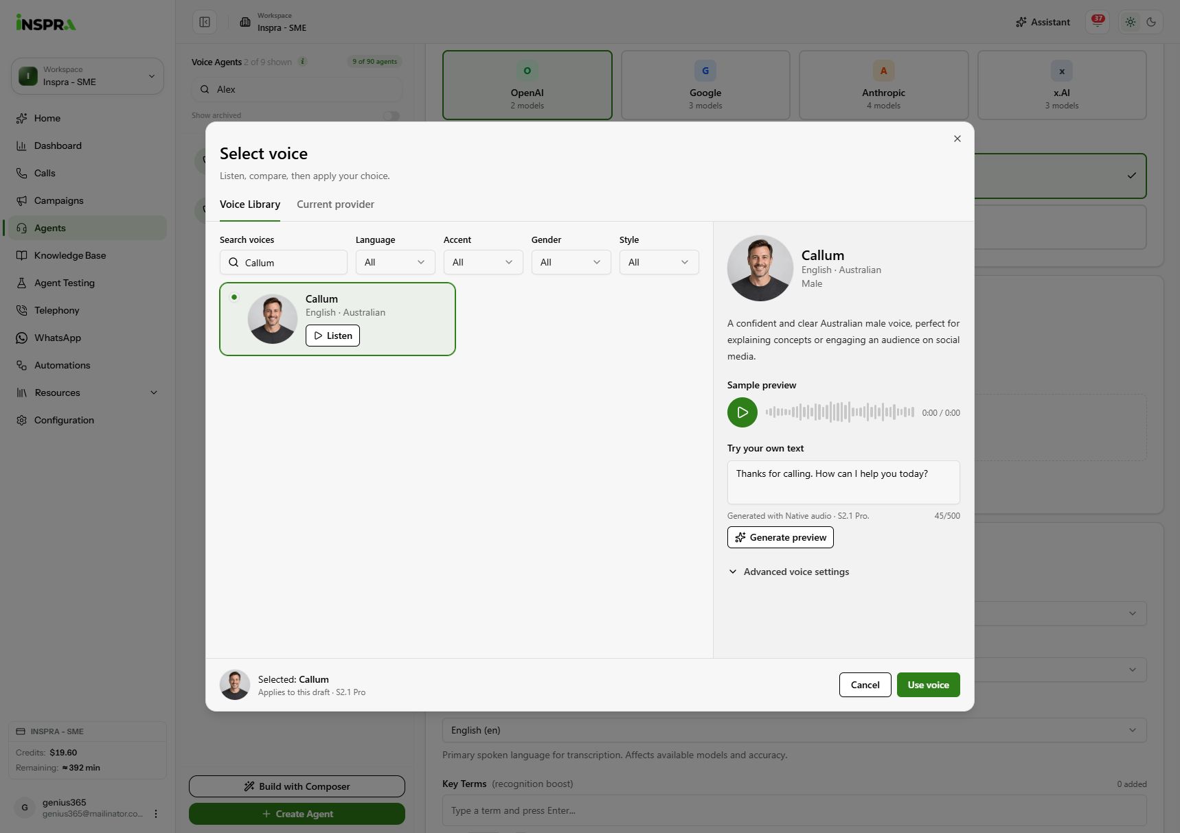Cancel the voice selection

coord(865,685)
